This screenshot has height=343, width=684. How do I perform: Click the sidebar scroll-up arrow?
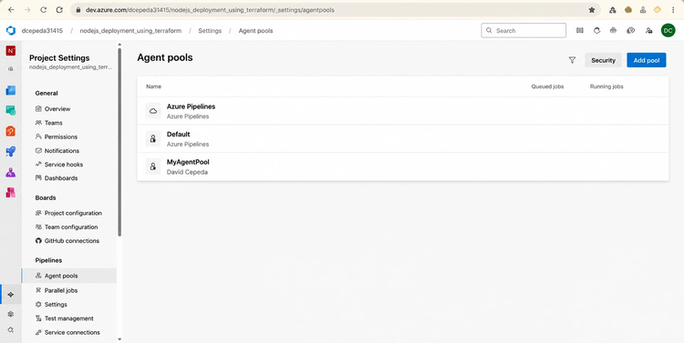pyautogui.click(x=119, y=45)
